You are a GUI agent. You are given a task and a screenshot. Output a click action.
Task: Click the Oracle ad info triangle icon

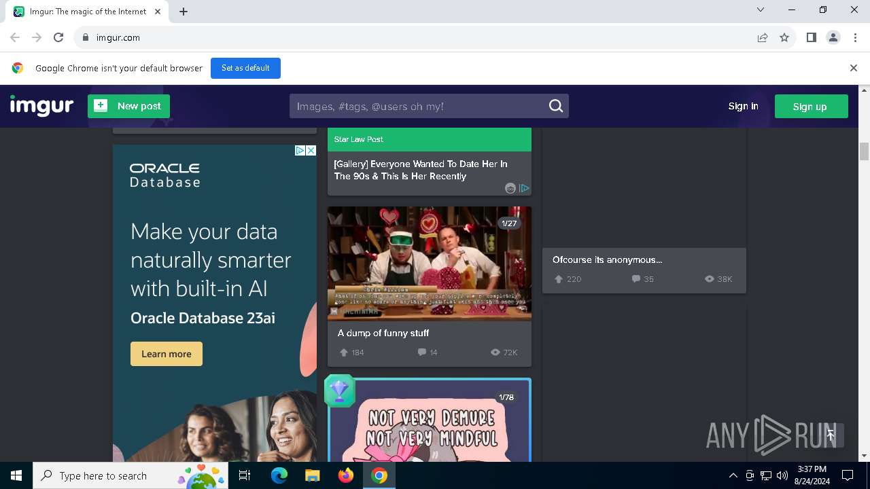[300, 151]
